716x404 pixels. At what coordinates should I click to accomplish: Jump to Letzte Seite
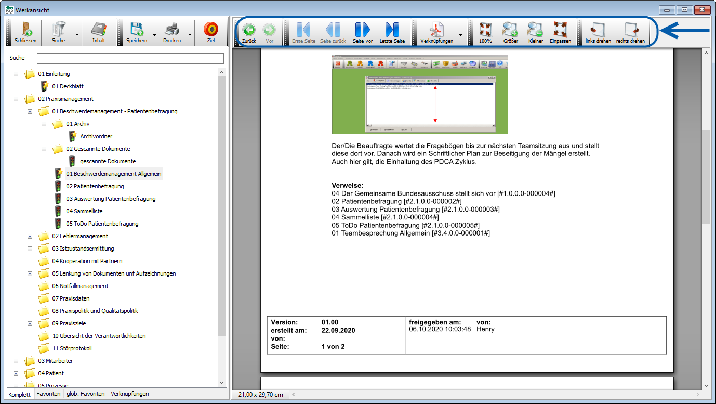392,32
